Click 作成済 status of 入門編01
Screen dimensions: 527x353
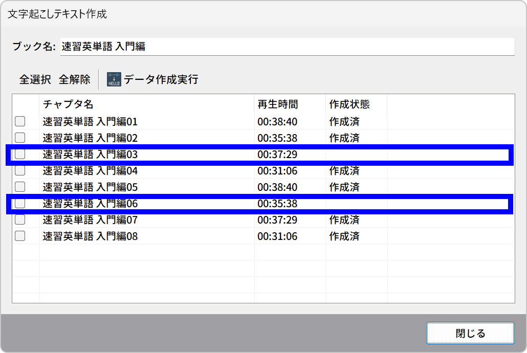point(344,121)
